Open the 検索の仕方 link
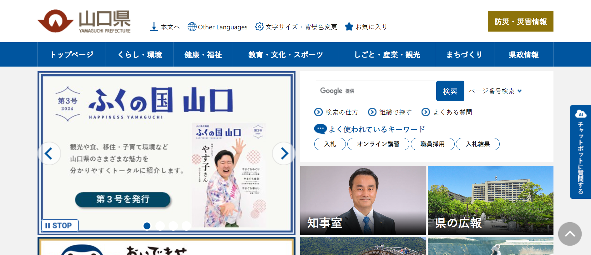 tap(342, 112)
